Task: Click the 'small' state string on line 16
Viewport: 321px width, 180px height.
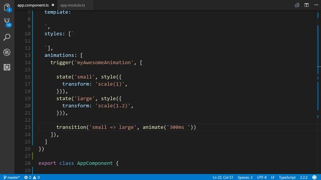Action: (85, 76)
